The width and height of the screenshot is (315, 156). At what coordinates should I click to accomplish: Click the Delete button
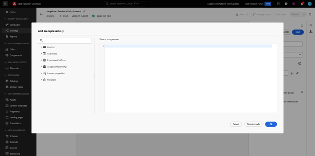295,14
